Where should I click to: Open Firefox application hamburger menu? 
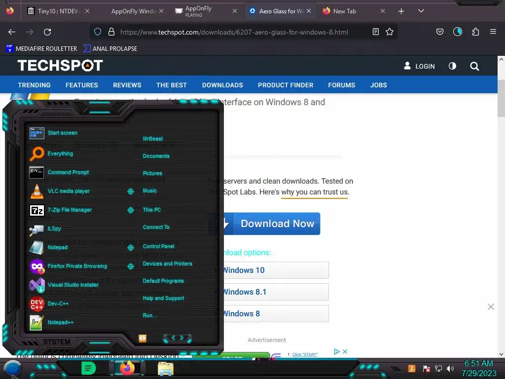[x=493, y=32]
